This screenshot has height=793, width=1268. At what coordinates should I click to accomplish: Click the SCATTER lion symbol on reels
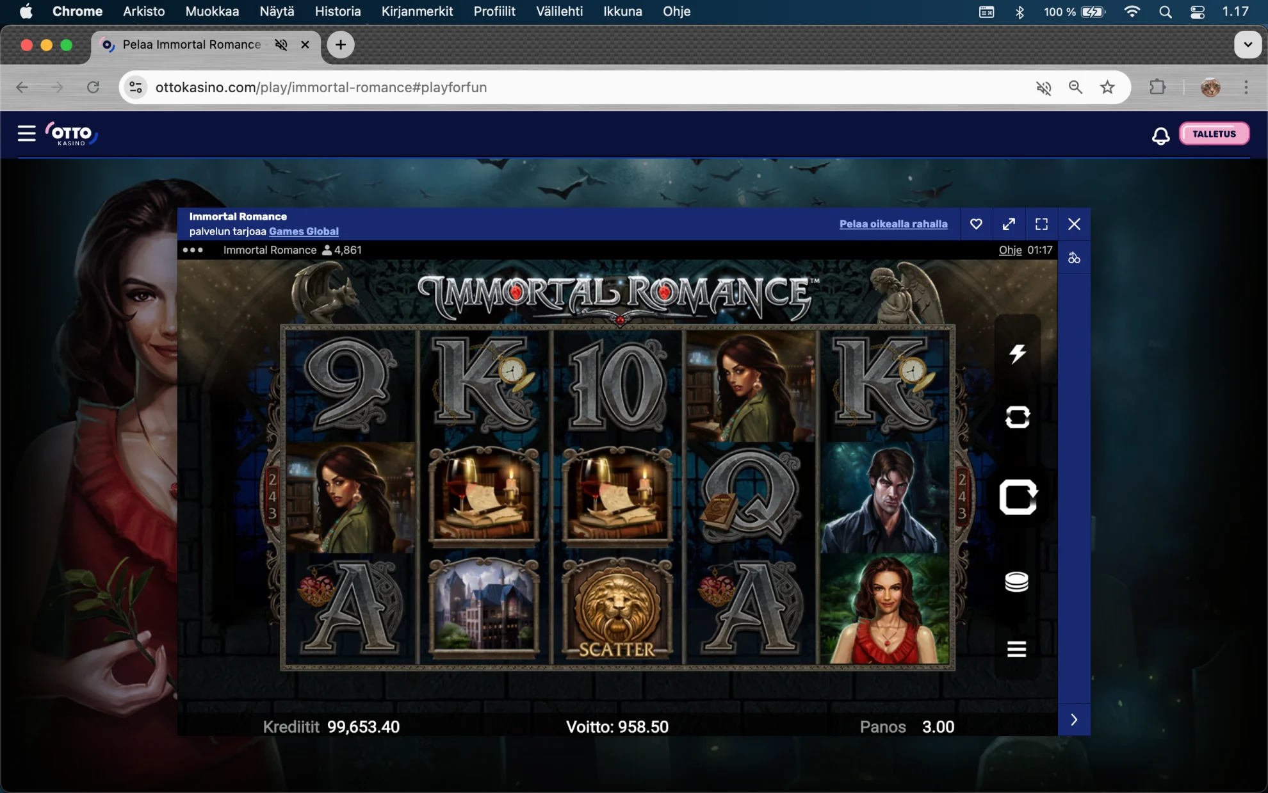617,609
